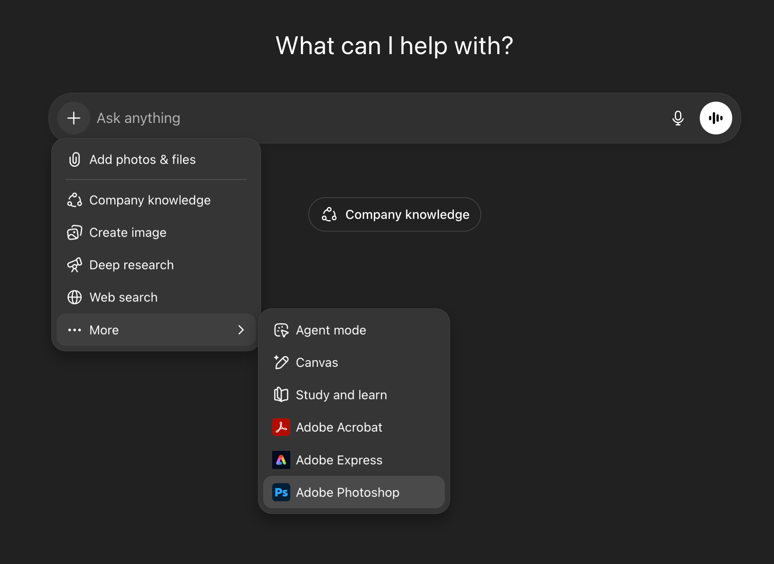This screenshot has height=564, width=774.
Task: Click the Canvas pencil icon
Action: click(281, 362)
